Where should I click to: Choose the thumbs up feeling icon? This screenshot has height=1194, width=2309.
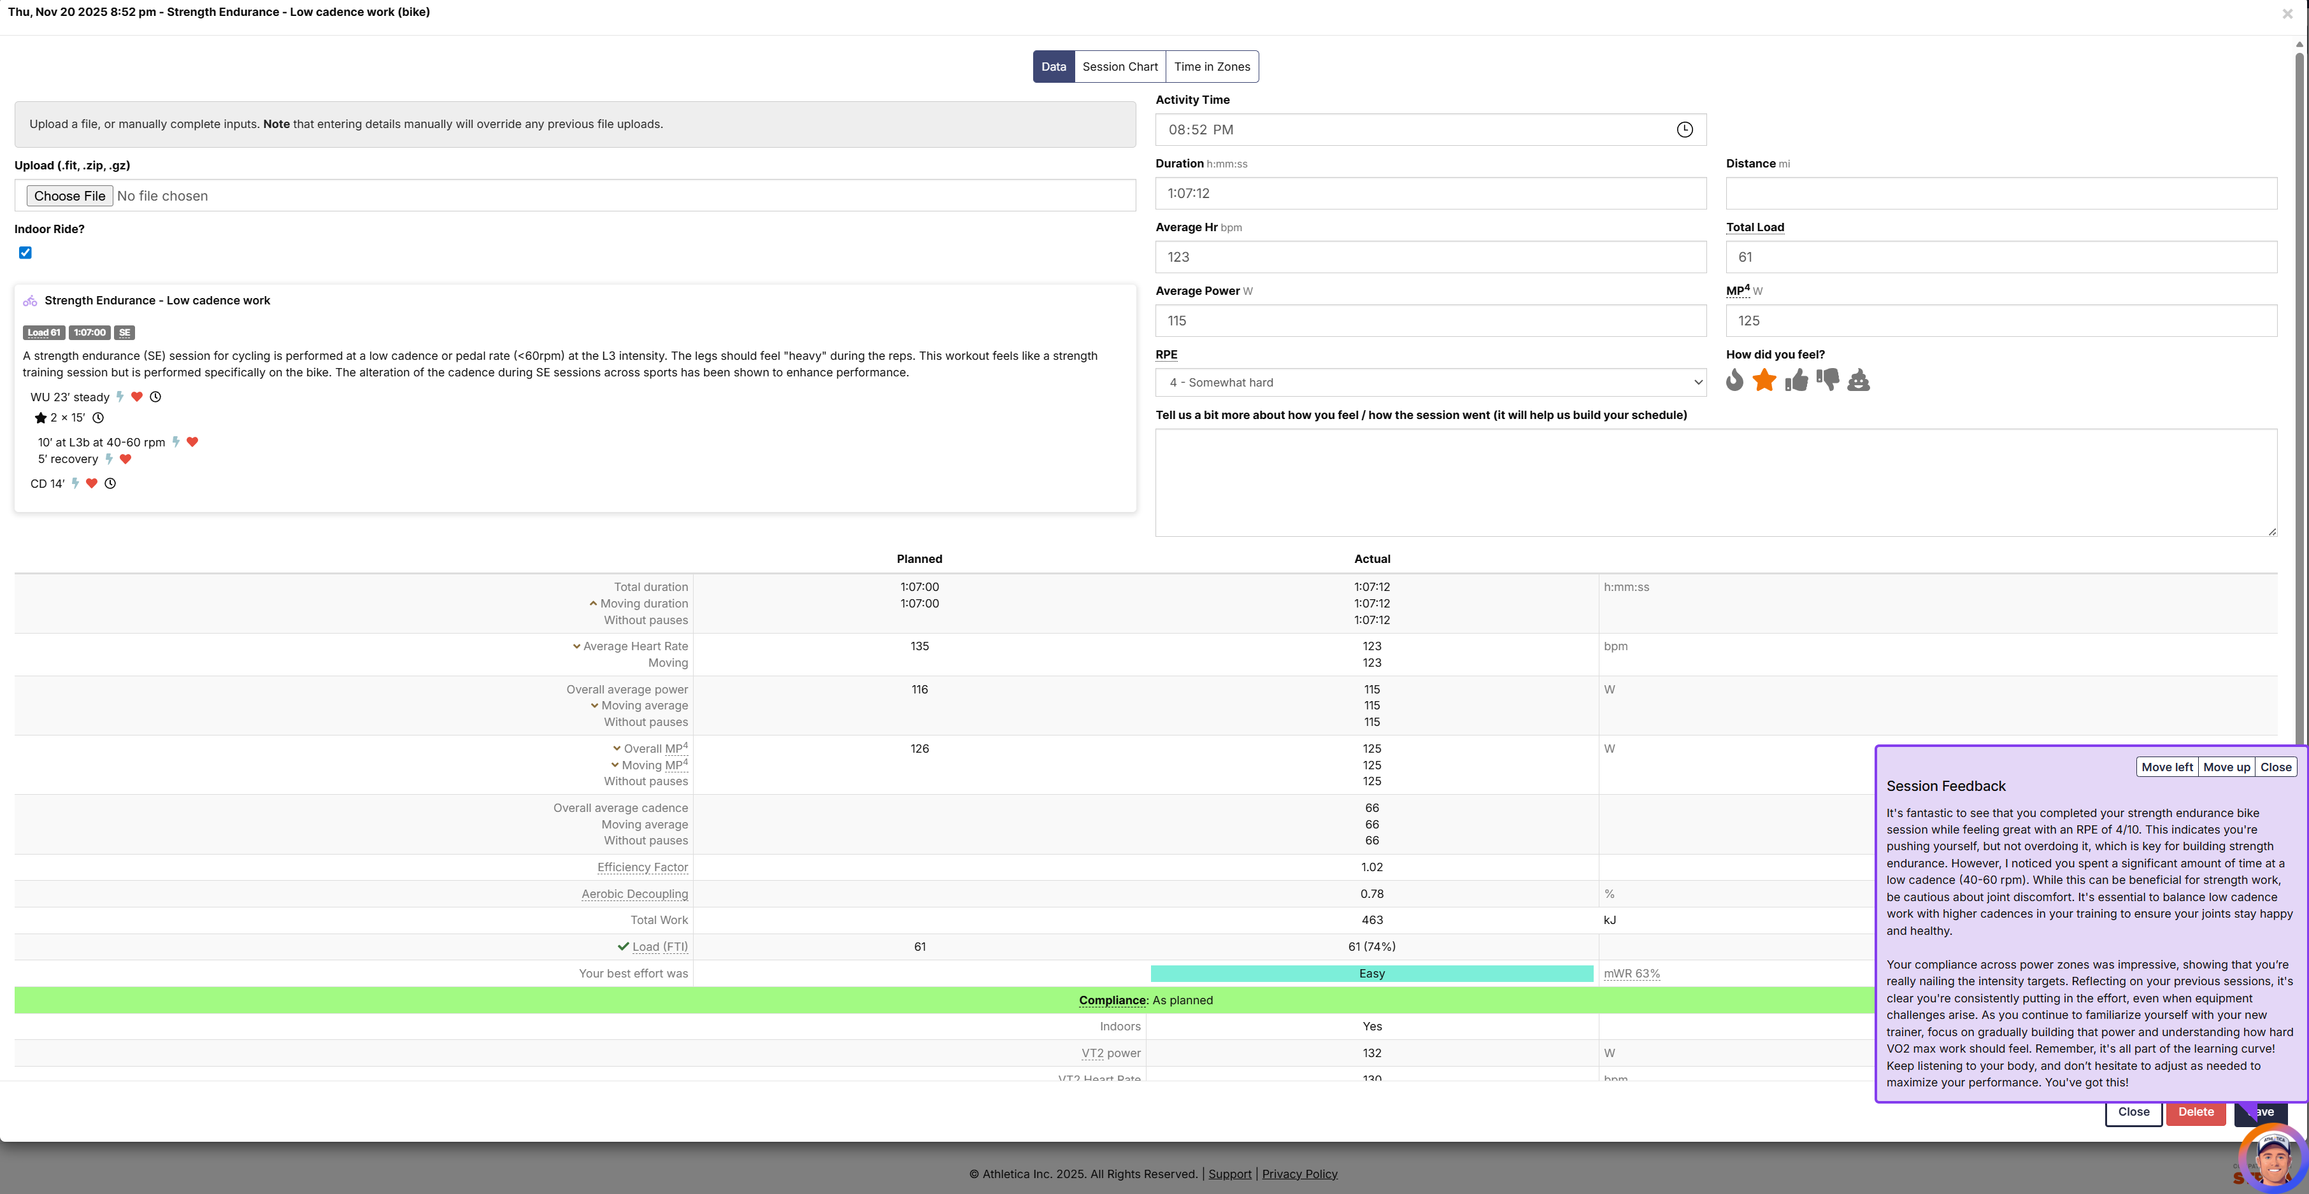click(1796, 380)
